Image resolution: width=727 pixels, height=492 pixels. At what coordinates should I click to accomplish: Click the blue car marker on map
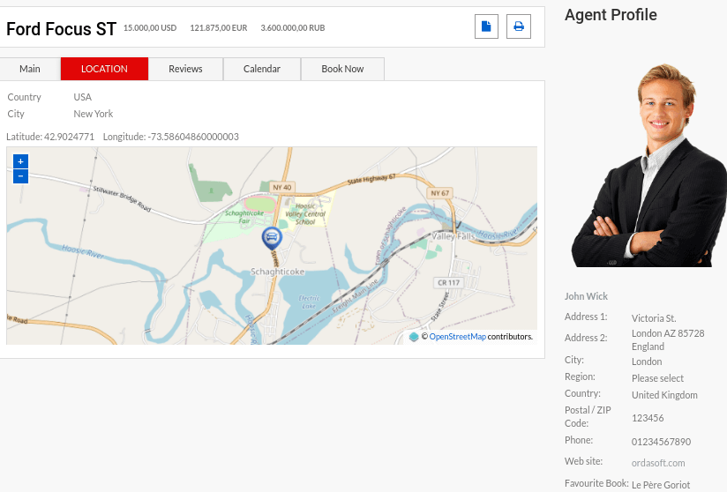(272, 238)
